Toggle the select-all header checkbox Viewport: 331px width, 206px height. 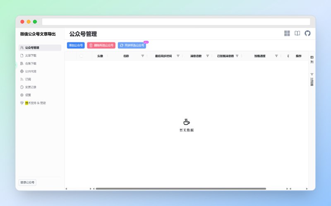pos(81,56)
